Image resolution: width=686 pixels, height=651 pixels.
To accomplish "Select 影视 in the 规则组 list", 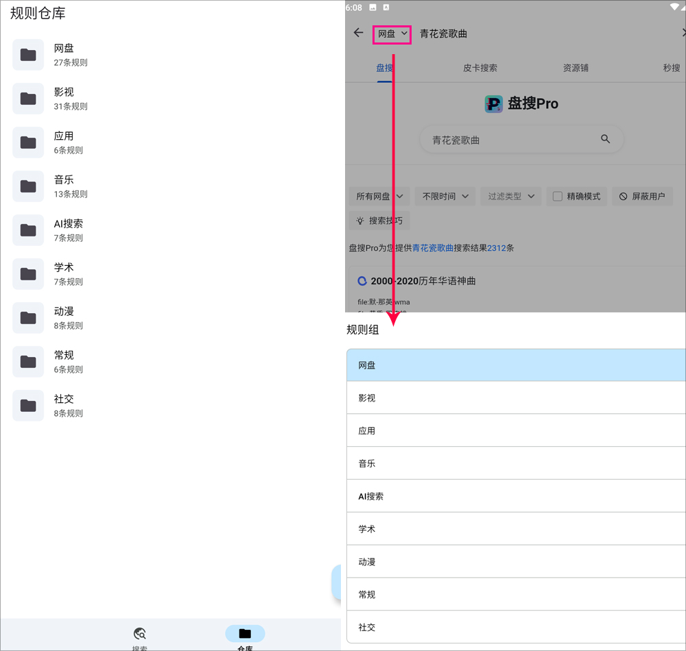I will click(517, 397).
